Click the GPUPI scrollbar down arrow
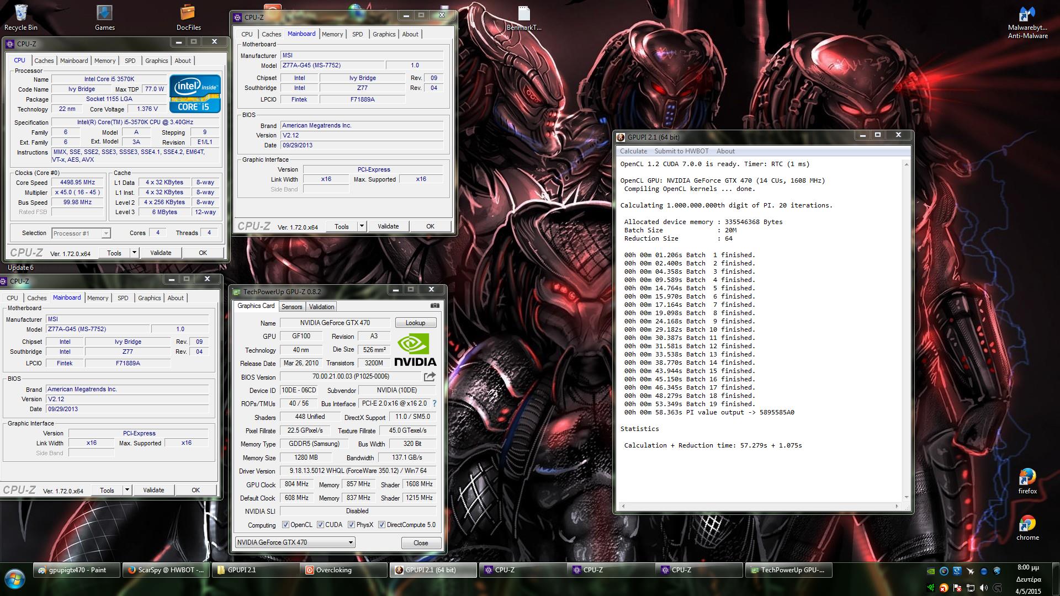 [905, 498]
